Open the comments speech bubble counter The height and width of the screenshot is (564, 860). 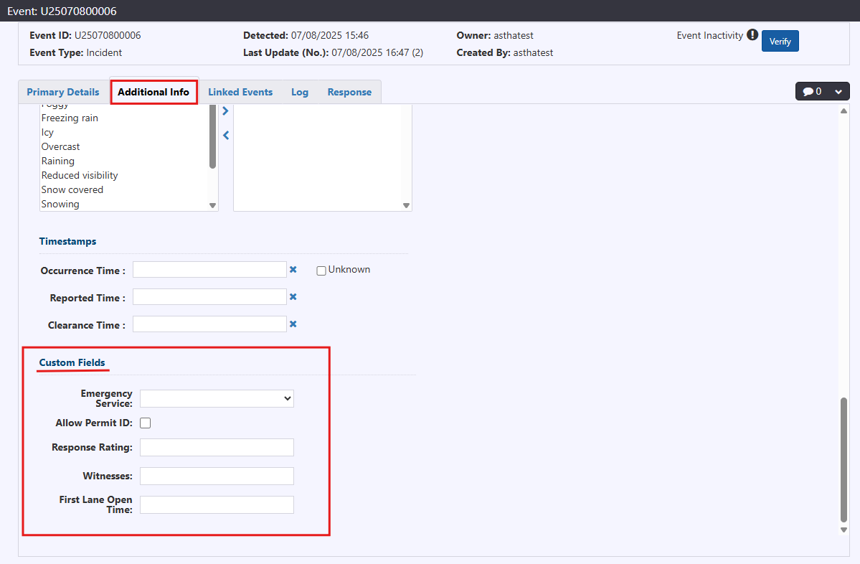point(812,92)
